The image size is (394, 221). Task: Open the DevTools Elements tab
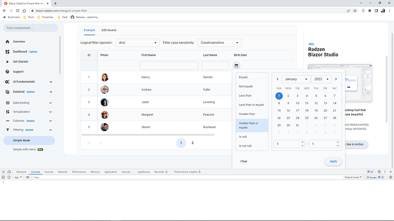pos(21,172)
